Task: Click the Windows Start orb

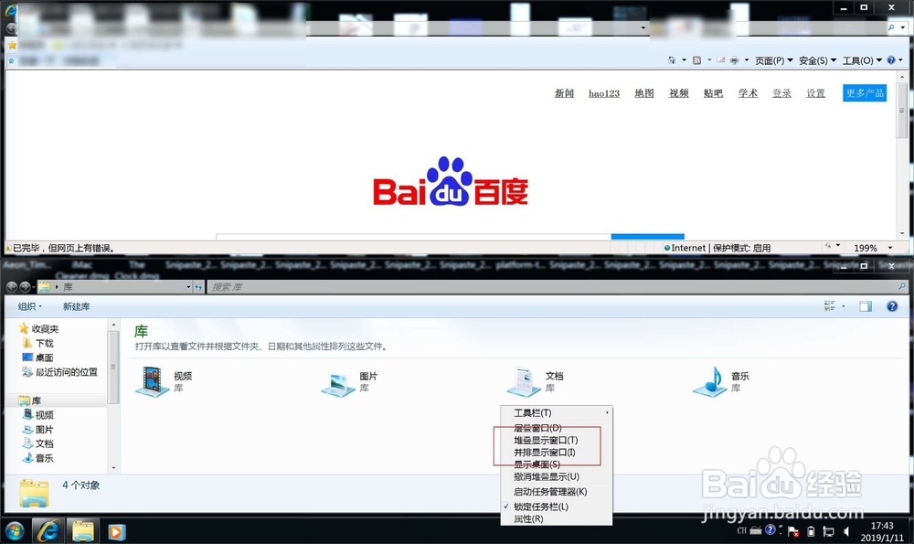Action: [14, 531]
